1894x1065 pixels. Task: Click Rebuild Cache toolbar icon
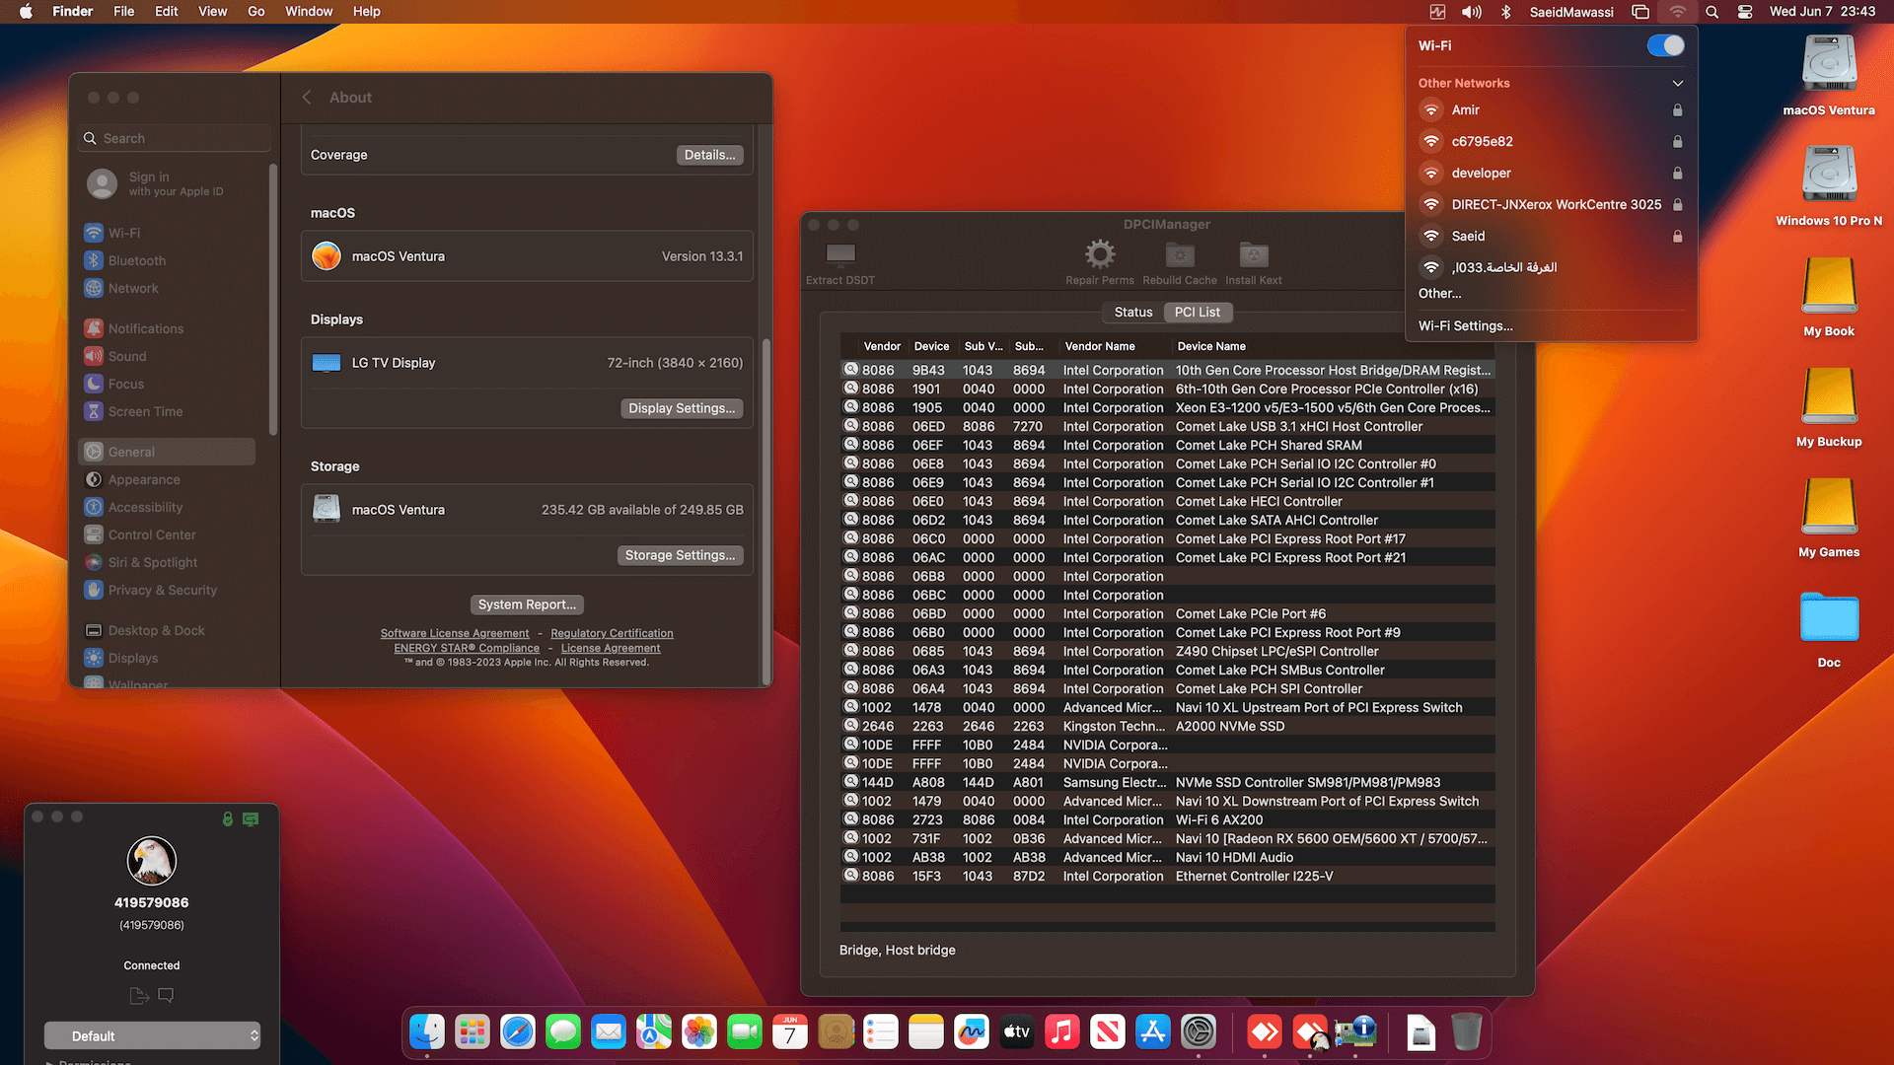point(1180,254)
